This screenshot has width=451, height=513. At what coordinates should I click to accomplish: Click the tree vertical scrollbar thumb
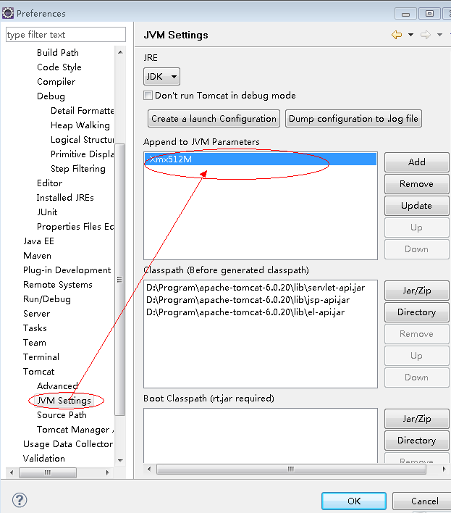pyautogui.click(x=120, y=280)
